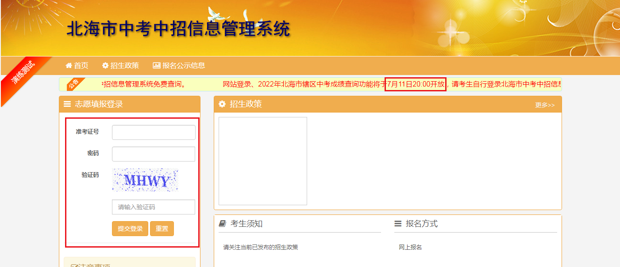Image resolution: width=620 pixels, height=267 pixels.
Task: Click the 准考证号 input field
Action: click(x=154, y=132)
